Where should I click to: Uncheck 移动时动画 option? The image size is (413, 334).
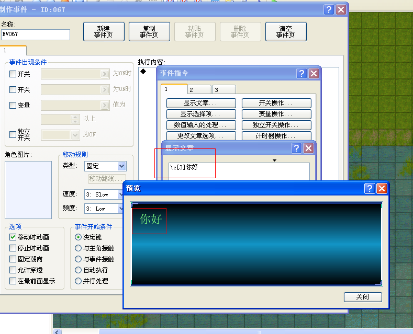[x=13, y=237]
